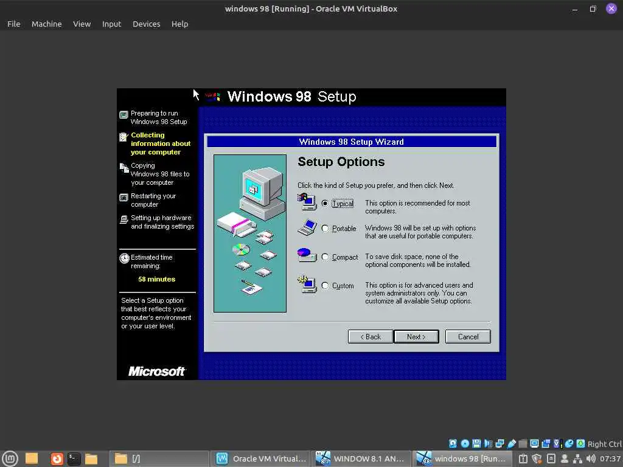Click the optical disc status icon
The height and width of the screenshot is (467, 623).
pyautogui.click(x=465, y=443)
